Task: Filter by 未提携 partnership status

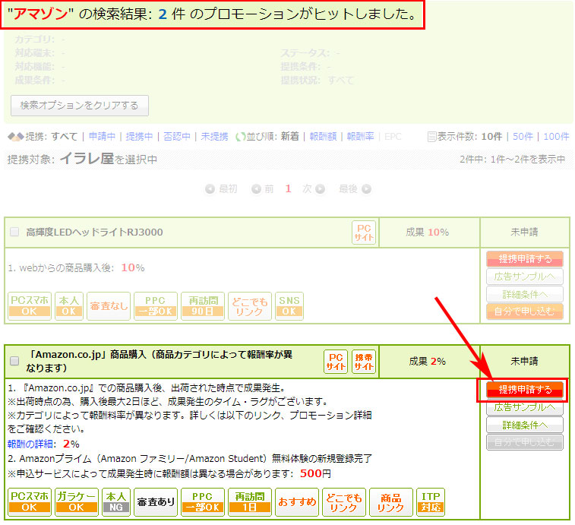Action: tap(214, 137)
